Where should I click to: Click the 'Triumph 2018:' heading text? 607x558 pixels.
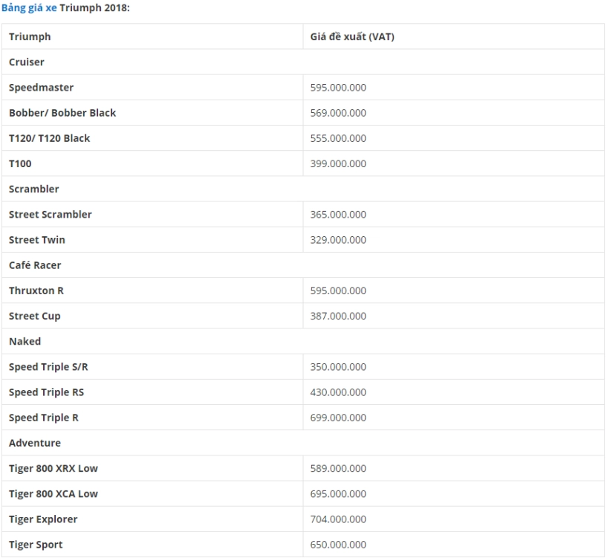tap(95, 7)
